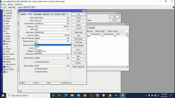
Task: Click the undo arrow in toolbar
Action: point(2,7)
